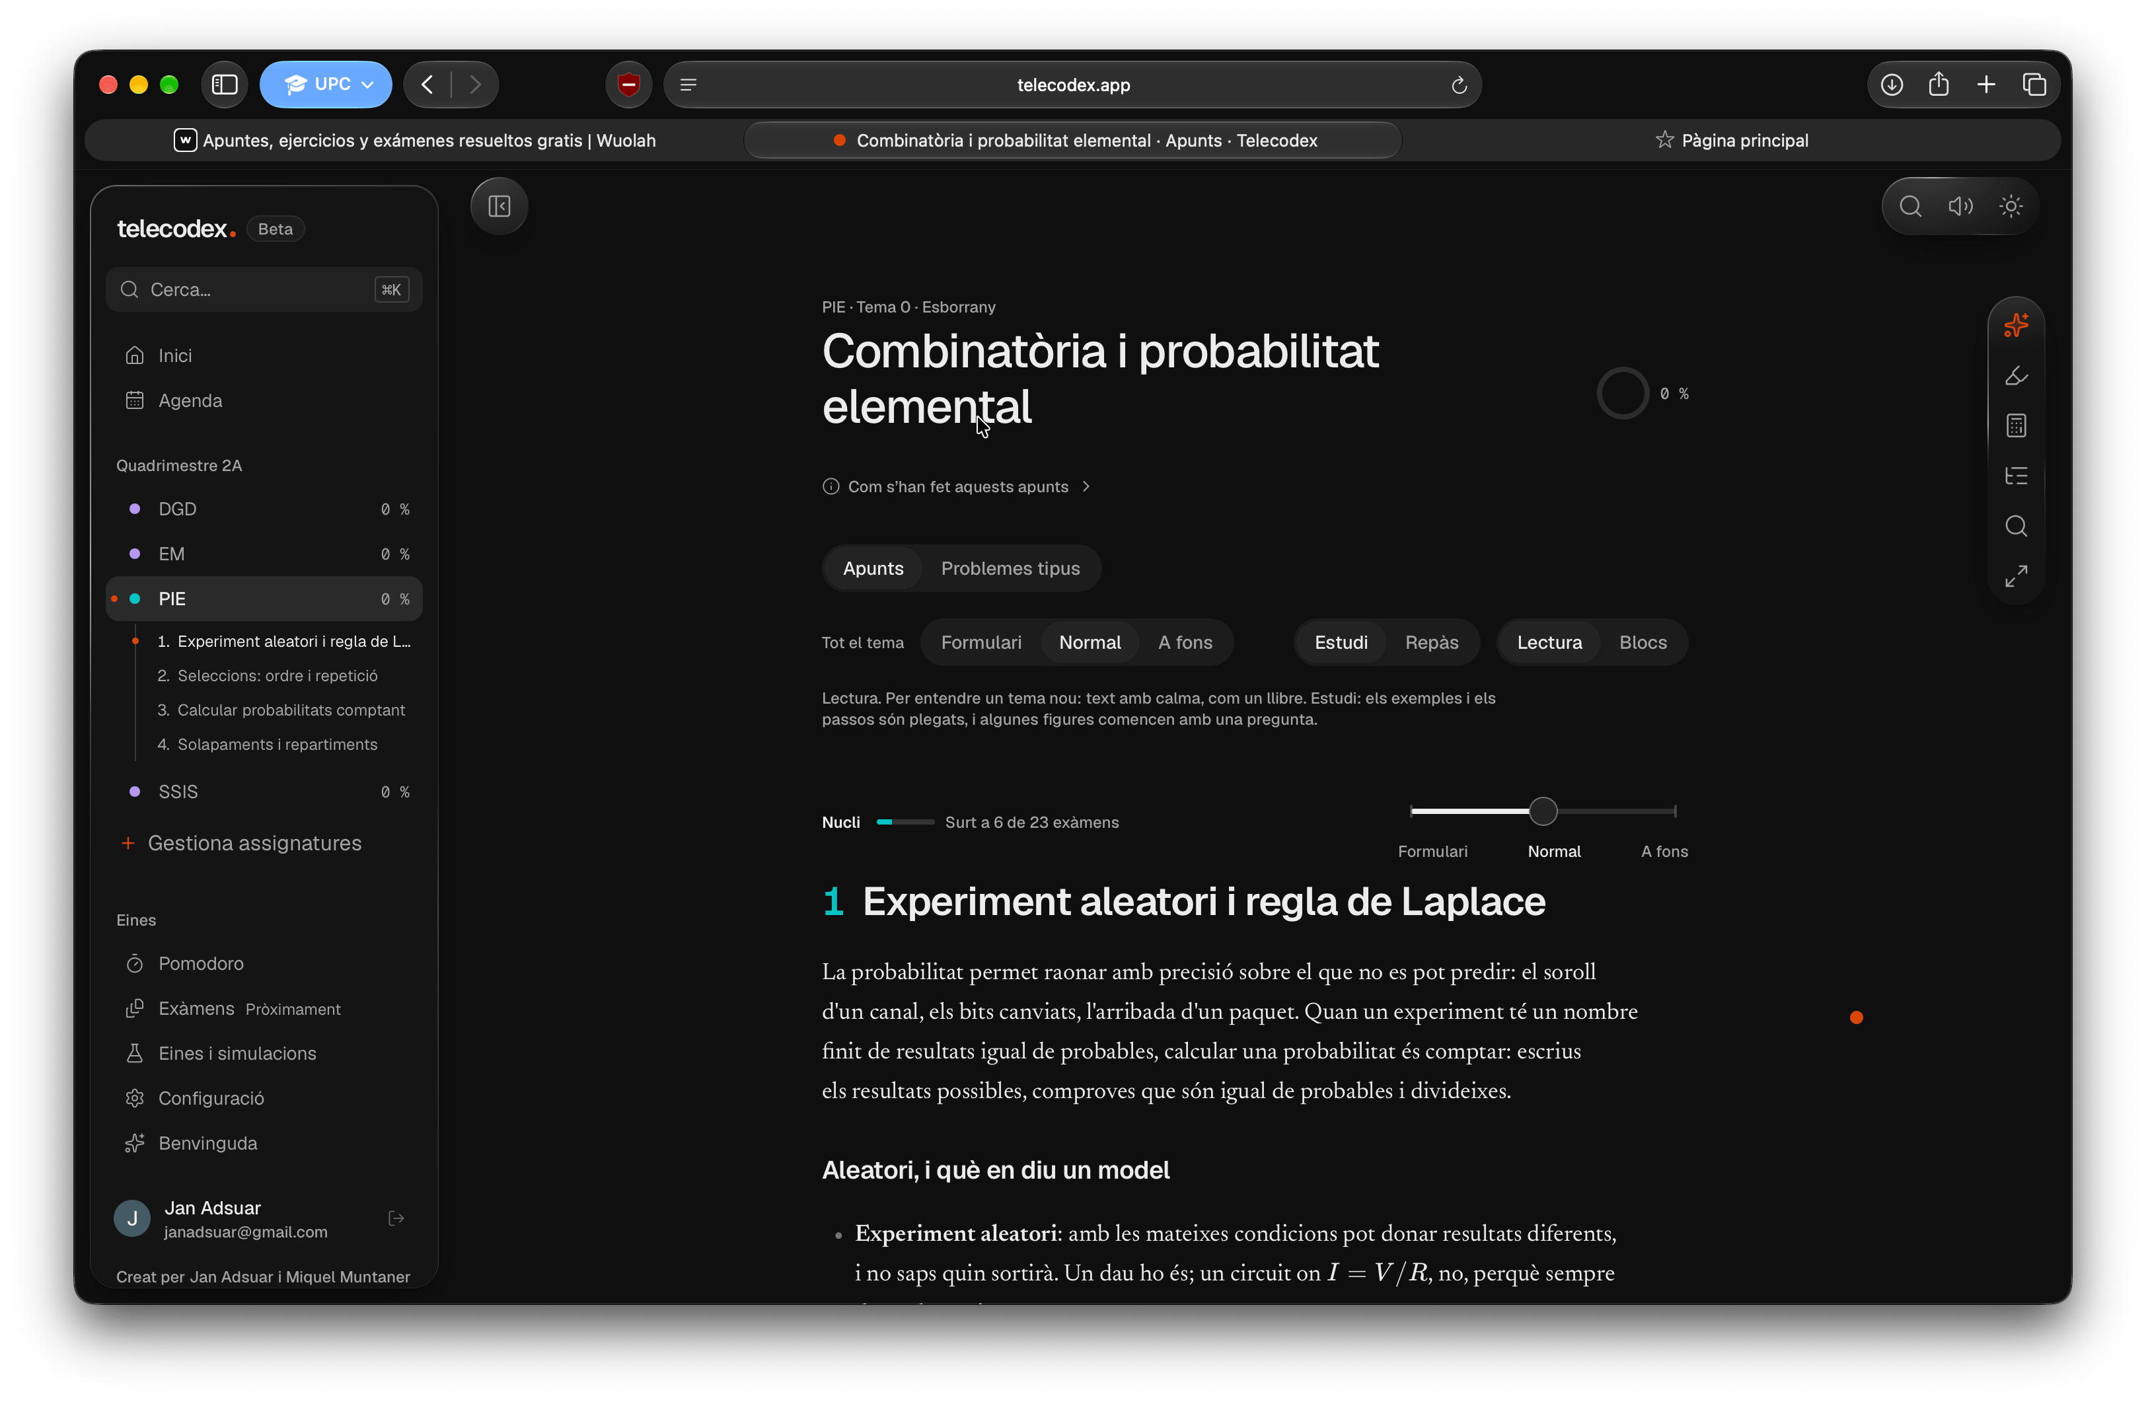
Task: Expand 'Com s'han fet aquests apunts'
Action: click(957, 487)
